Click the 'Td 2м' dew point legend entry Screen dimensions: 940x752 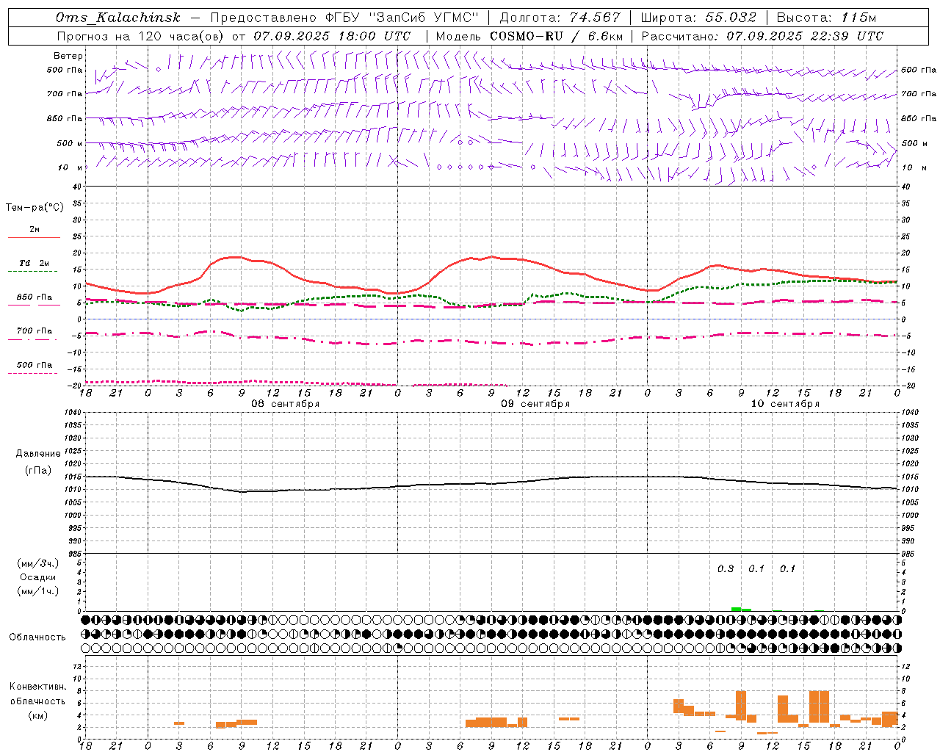35,263
